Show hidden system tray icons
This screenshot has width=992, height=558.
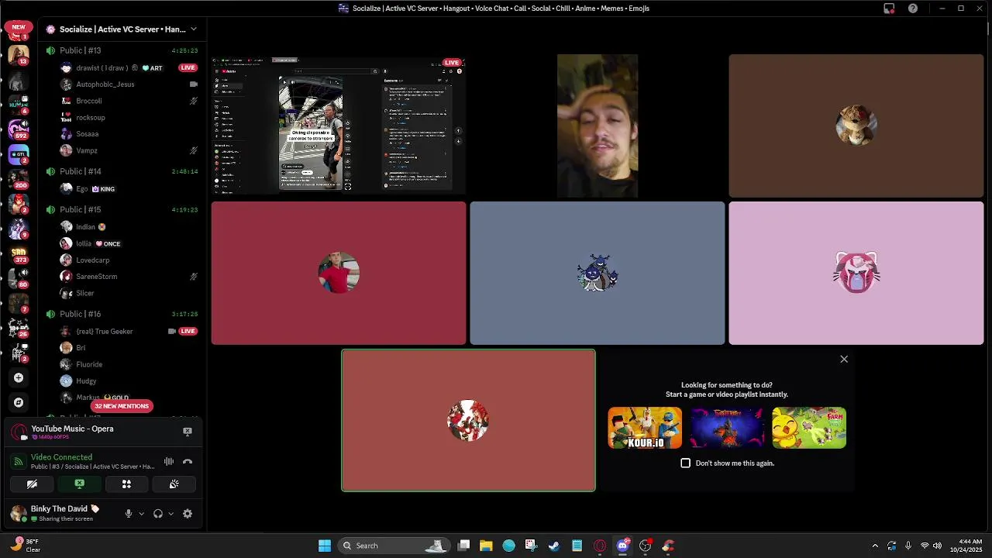tap(875, 546)
